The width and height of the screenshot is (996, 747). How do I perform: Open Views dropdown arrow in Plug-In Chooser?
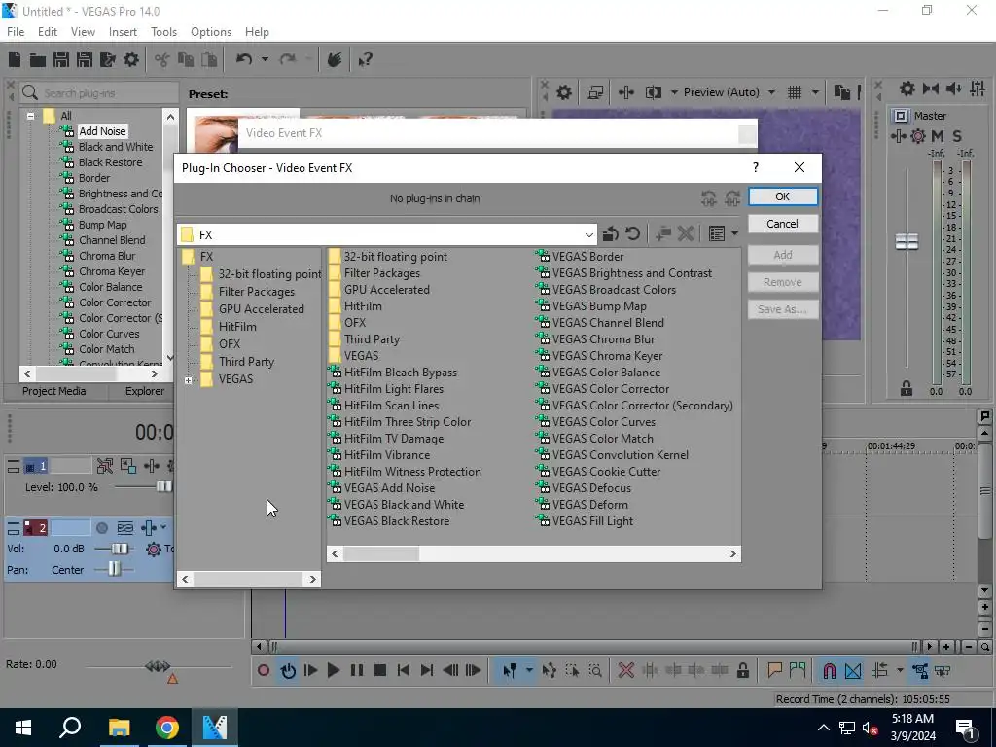coord(734,233)
